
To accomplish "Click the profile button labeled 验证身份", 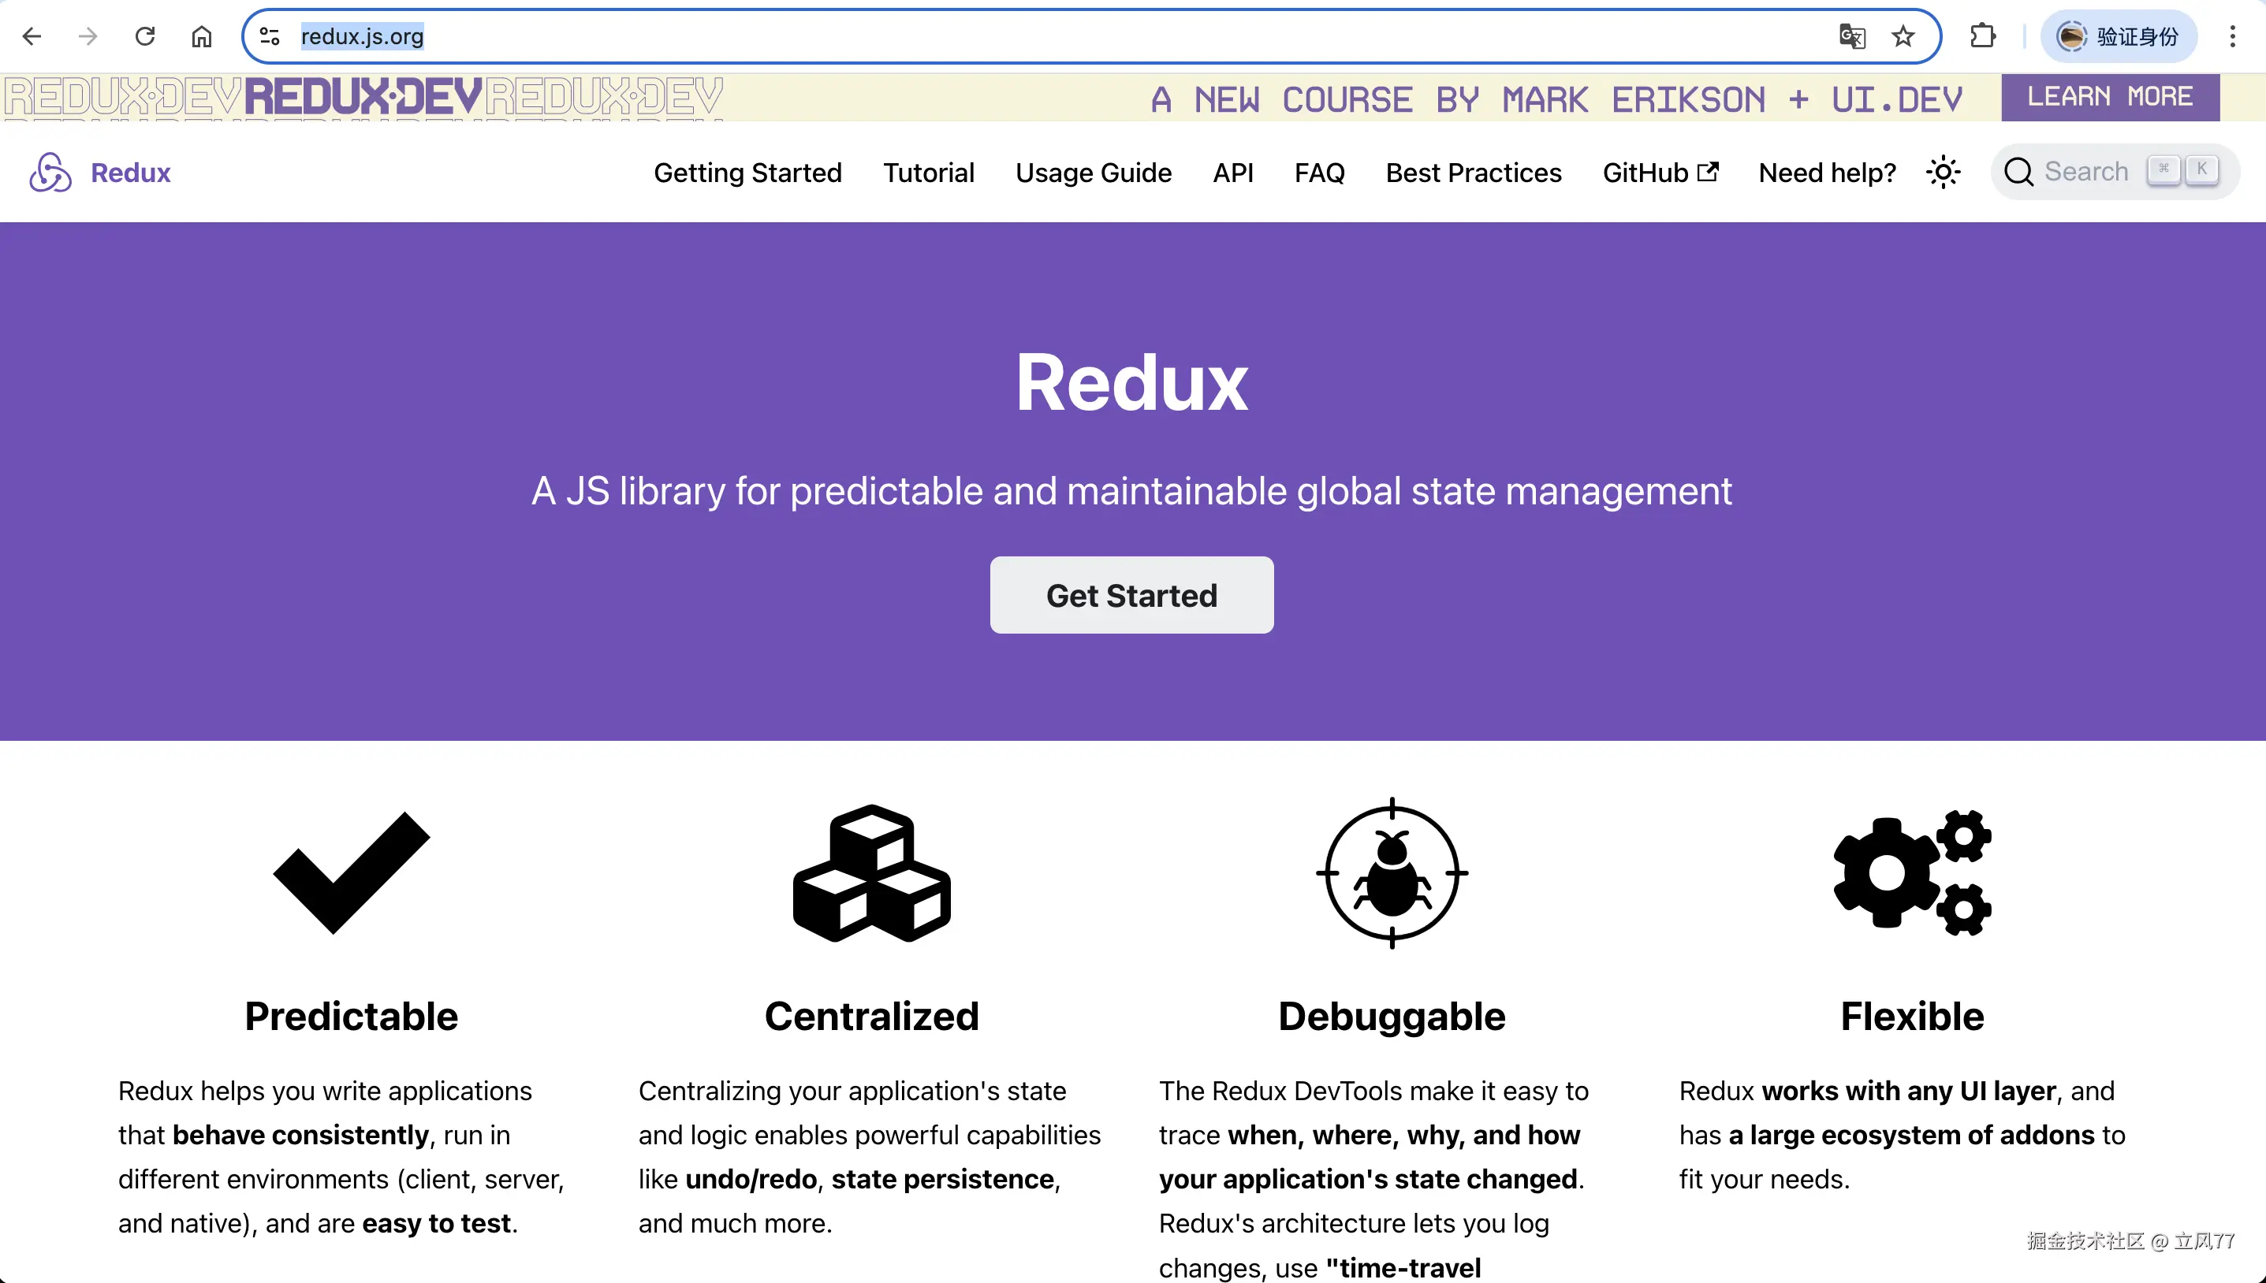I will pos(2119,36).
